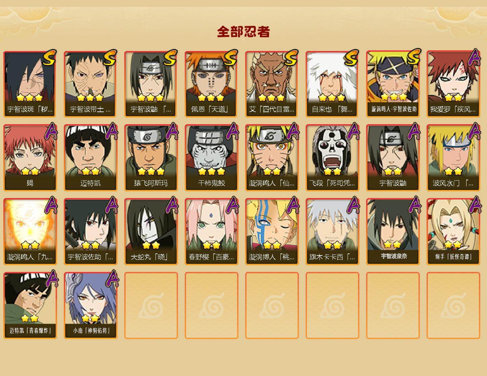Select the 纲手「妖怪奇谭」 card

(x=453, y=232)
